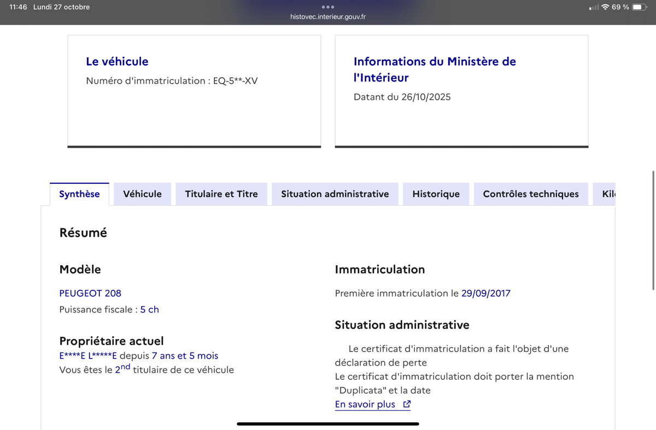Select the partially visible Kil… tab
The height and width of the screenshot is (430, 656).
(x=608, y=194)
